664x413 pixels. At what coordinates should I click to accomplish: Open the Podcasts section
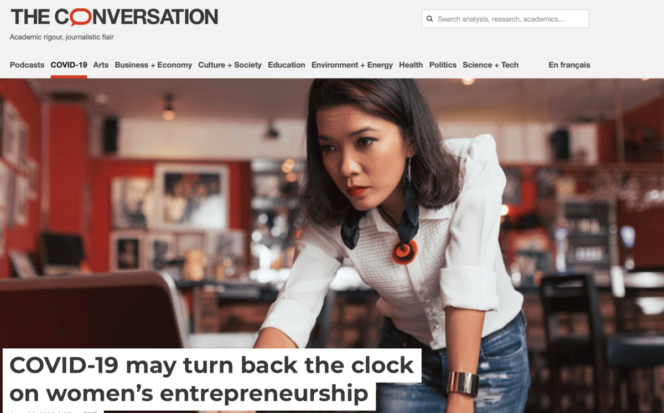pos(27,65)
